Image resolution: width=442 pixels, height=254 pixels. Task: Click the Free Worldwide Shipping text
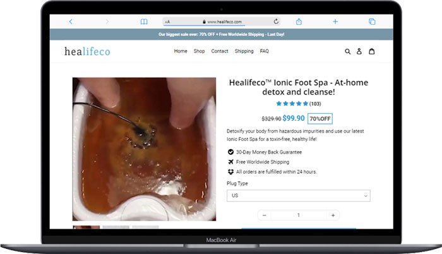pyautogui.click(x=263, y=162)
